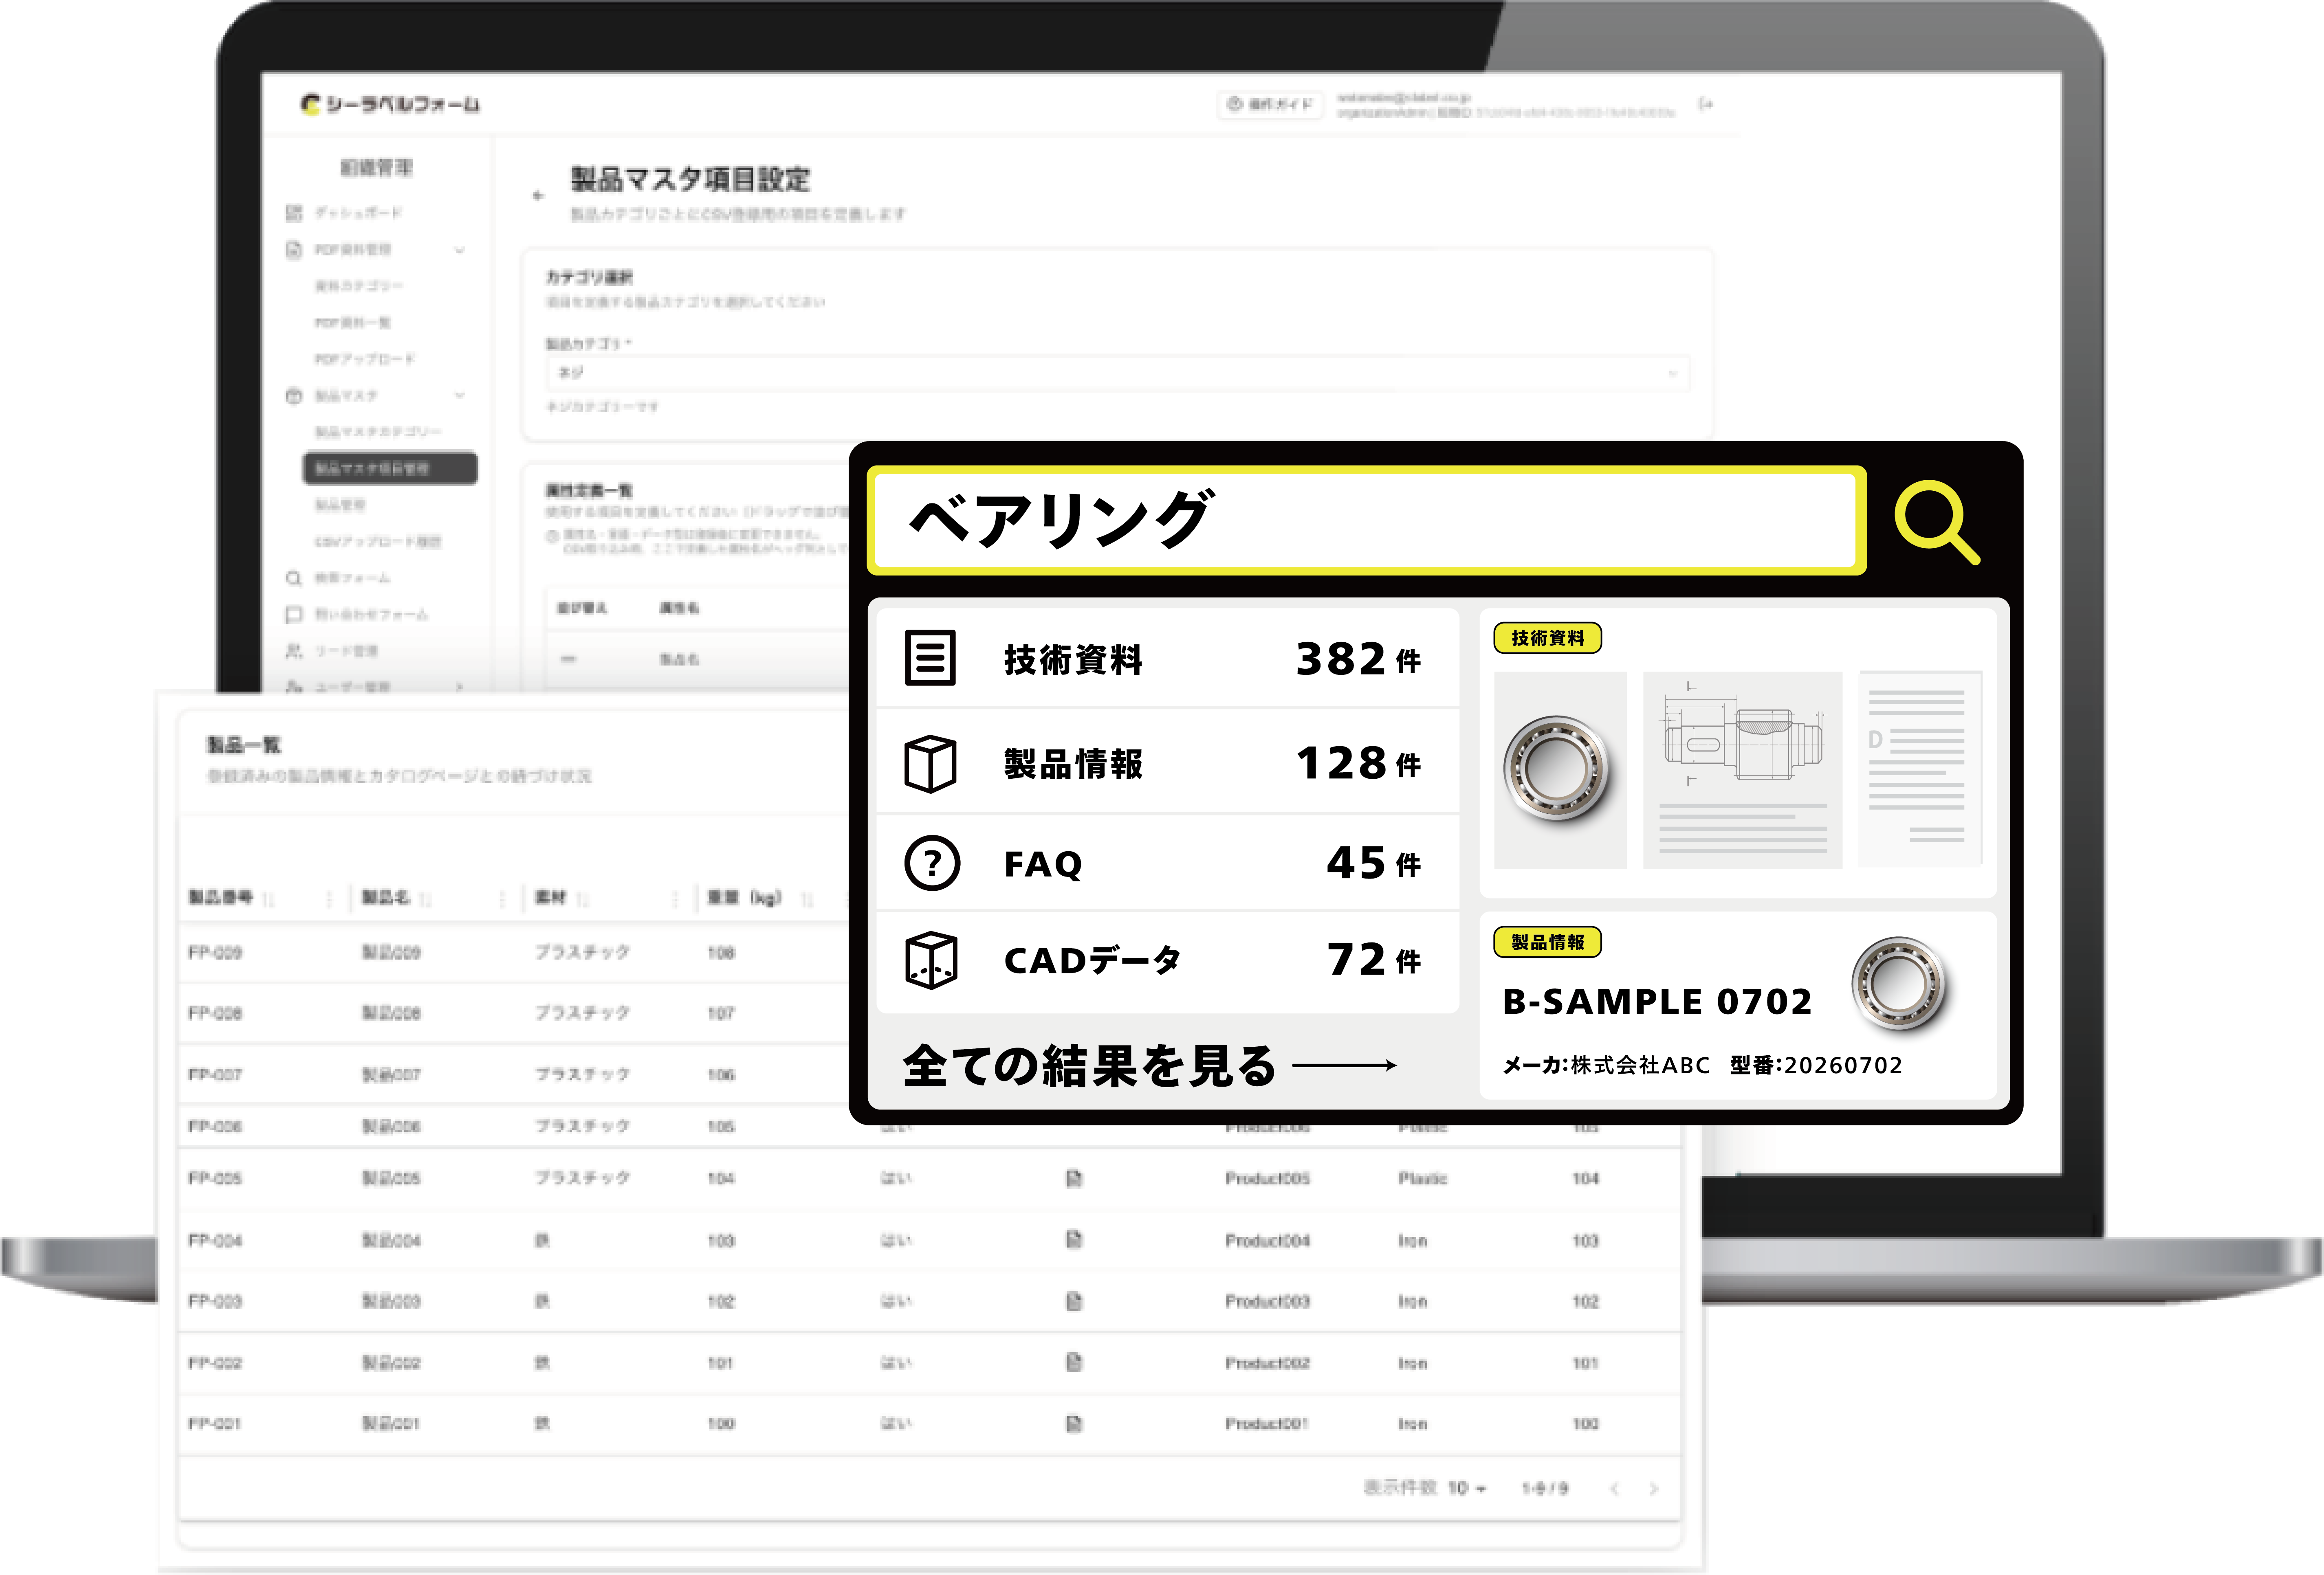Click the FAQ question mark icon
The width and height of the screenshot is (2324, 1575).
(x=931, y=863)
